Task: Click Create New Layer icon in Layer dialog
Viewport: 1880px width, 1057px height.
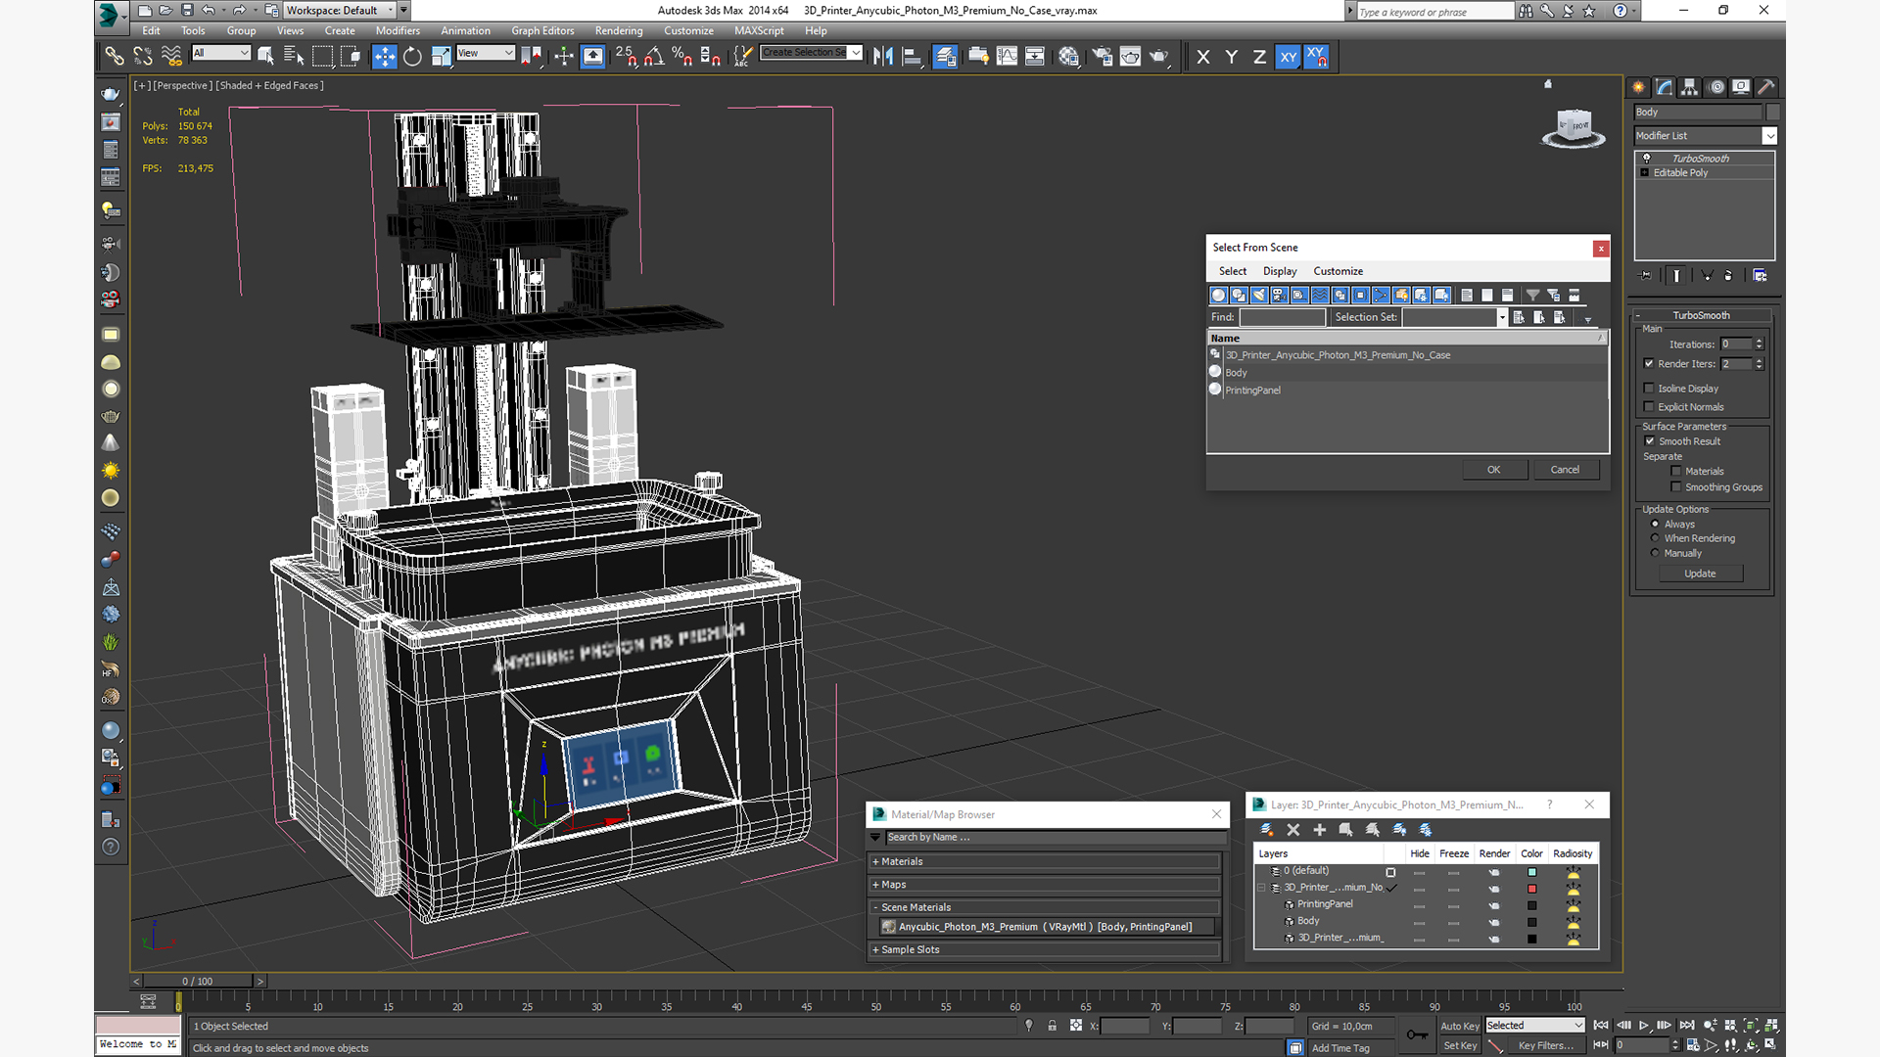Action: (x=1266, y=830)
